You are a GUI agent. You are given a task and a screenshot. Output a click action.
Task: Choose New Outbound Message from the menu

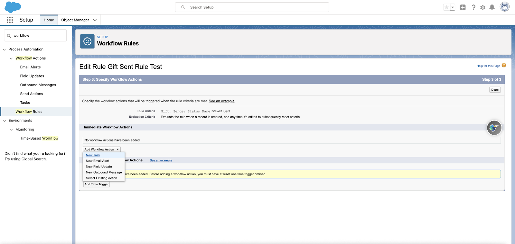[x=104, y=173]
